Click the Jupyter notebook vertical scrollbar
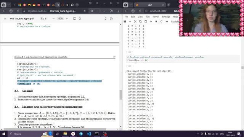This screenshot has height=137, width=244. pos(242,68)
